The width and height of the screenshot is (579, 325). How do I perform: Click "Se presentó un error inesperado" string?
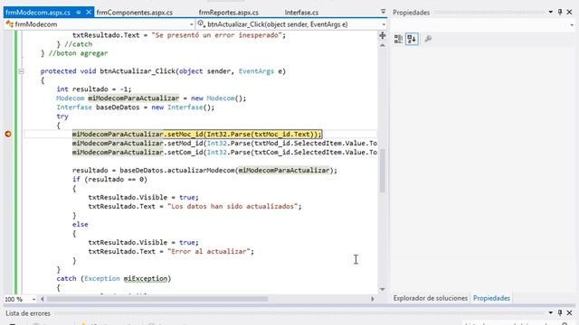(217, 35)
